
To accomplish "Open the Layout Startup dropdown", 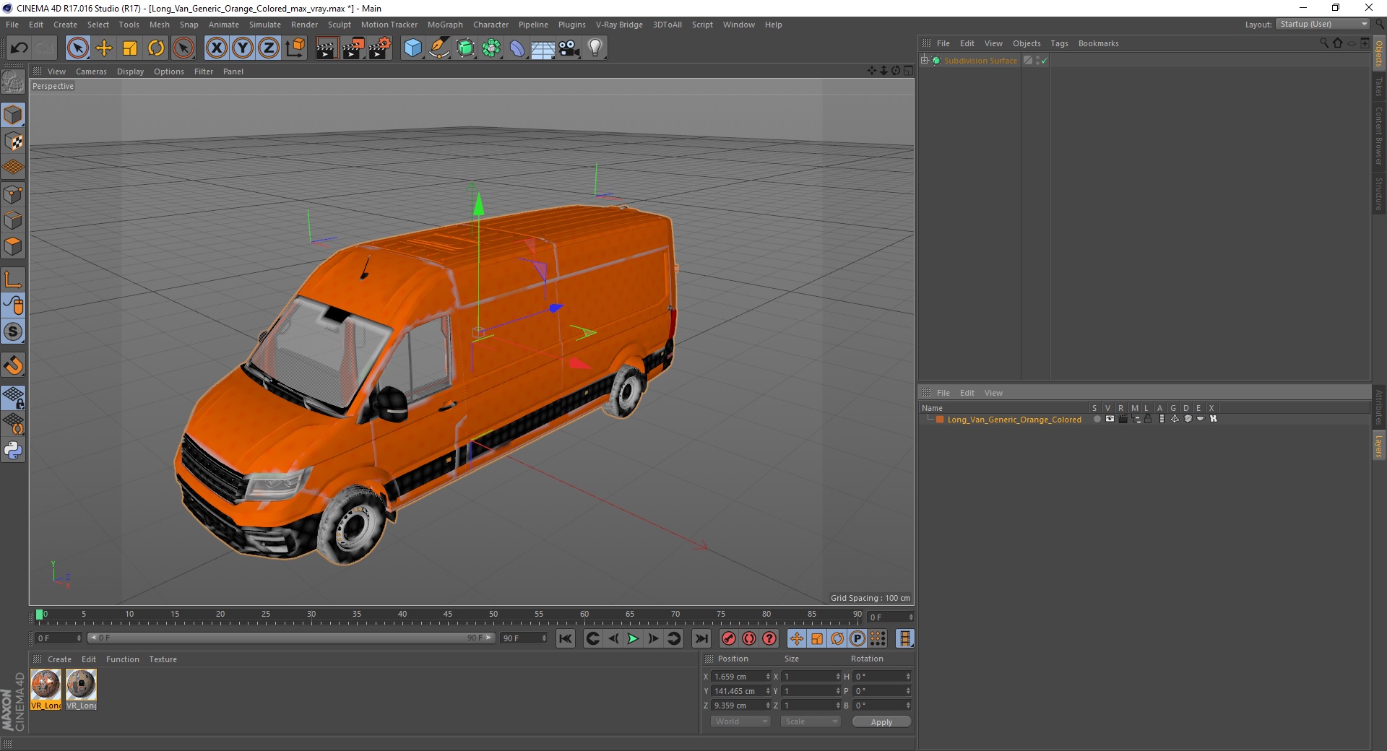I will (1323, 25).
